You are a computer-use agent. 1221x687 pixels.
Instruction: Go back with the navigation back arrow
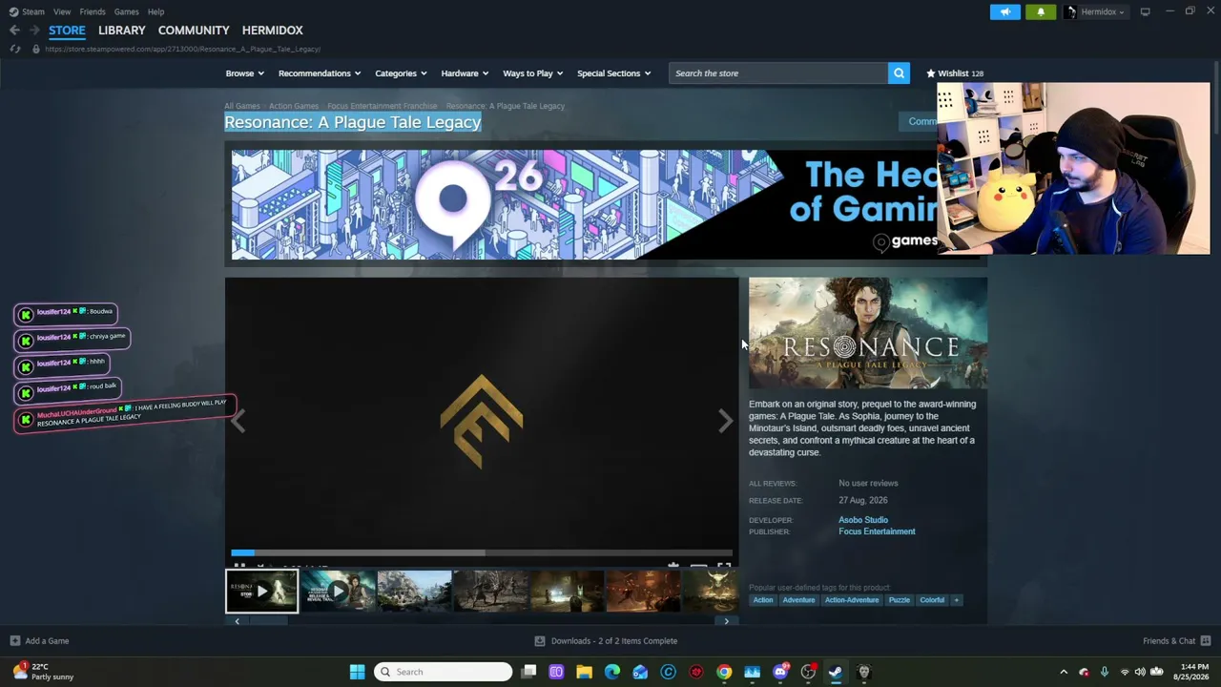(x=14, y=31)
